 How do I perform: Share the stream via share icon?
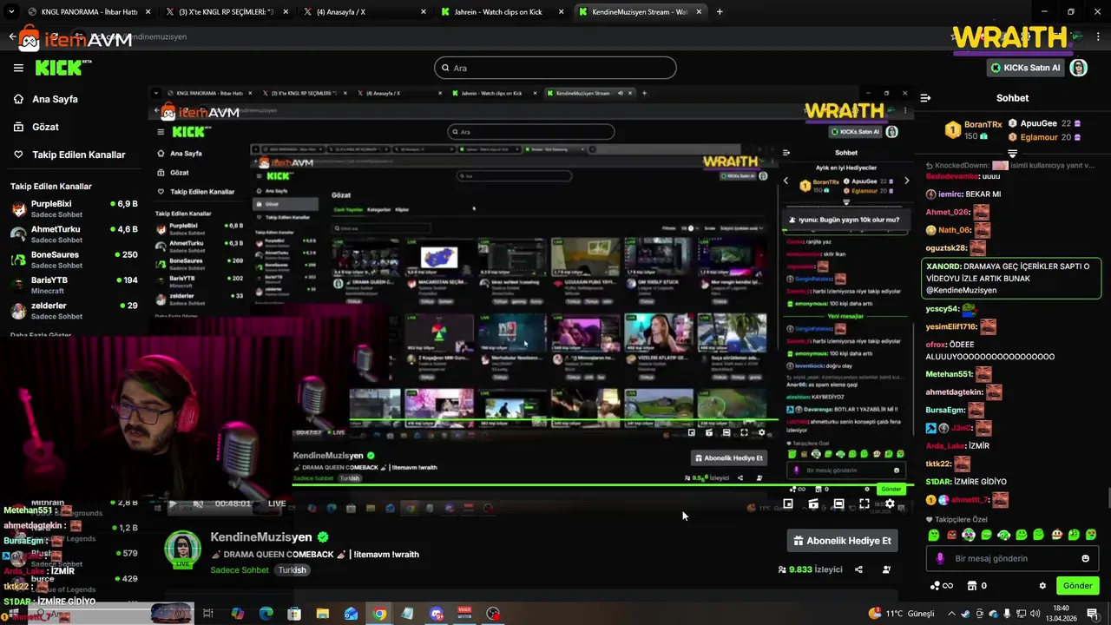point(858,569)
